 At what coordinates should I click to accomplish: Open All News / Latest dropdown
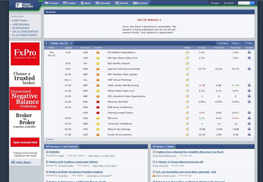click(164, 146)
